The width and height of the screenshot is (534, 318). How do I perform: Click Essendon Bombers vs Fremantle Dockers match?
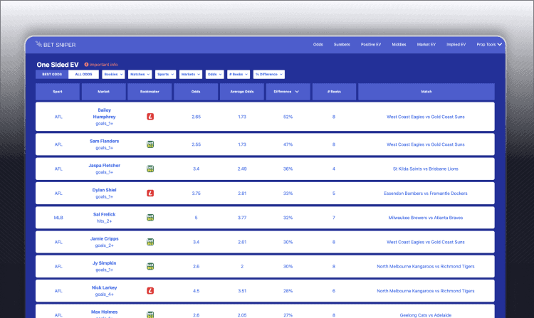[426, 194]
